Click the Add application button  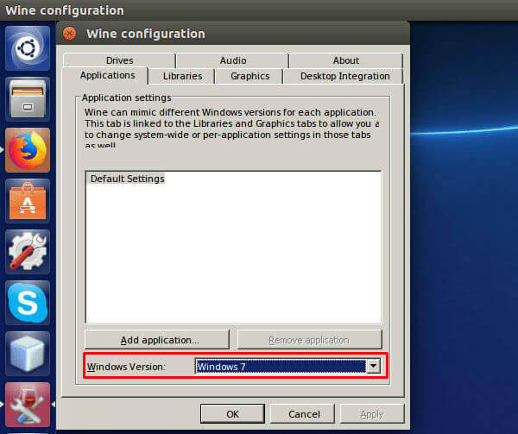pyautogui.click(x=157, y=340)
